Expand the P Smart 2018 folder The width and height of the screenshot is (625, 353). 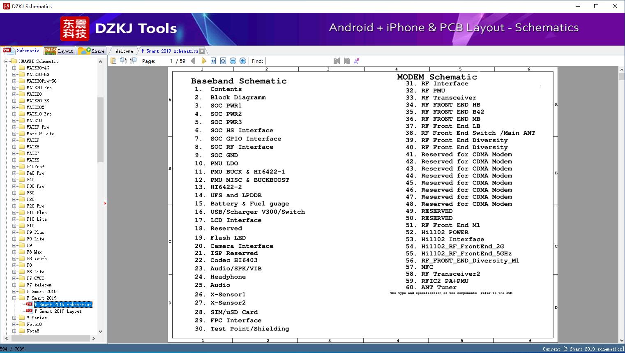(14, 291)
